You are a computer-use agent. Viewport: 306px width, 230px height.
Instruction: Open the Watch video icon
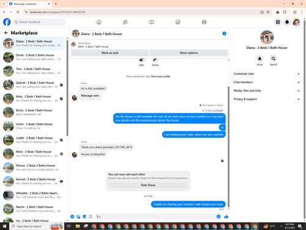click(151, 22)
